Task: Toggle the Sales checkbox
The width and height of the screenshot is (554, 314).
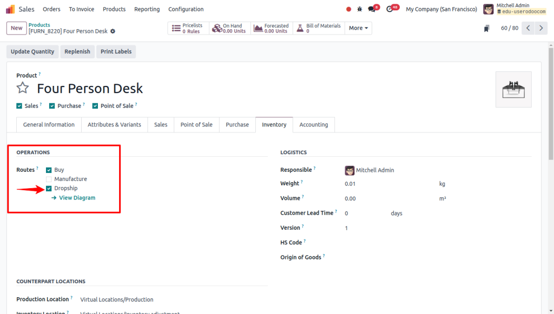Action: tap(19, 106)
